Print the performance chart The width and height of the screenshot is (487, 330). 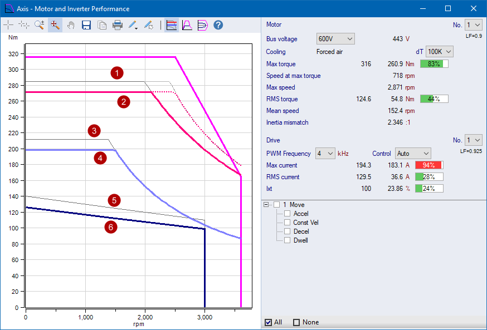coord(118,24)
